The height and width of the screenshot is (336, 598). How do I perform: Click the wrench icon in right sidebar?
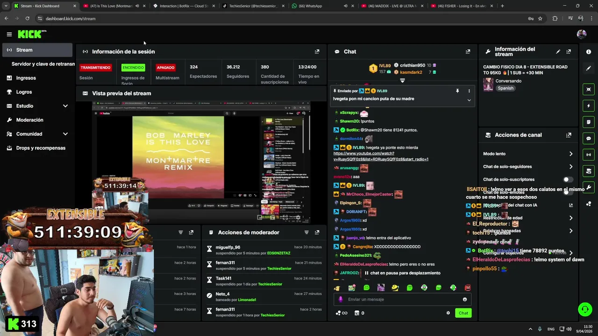(x=589, y=187)
